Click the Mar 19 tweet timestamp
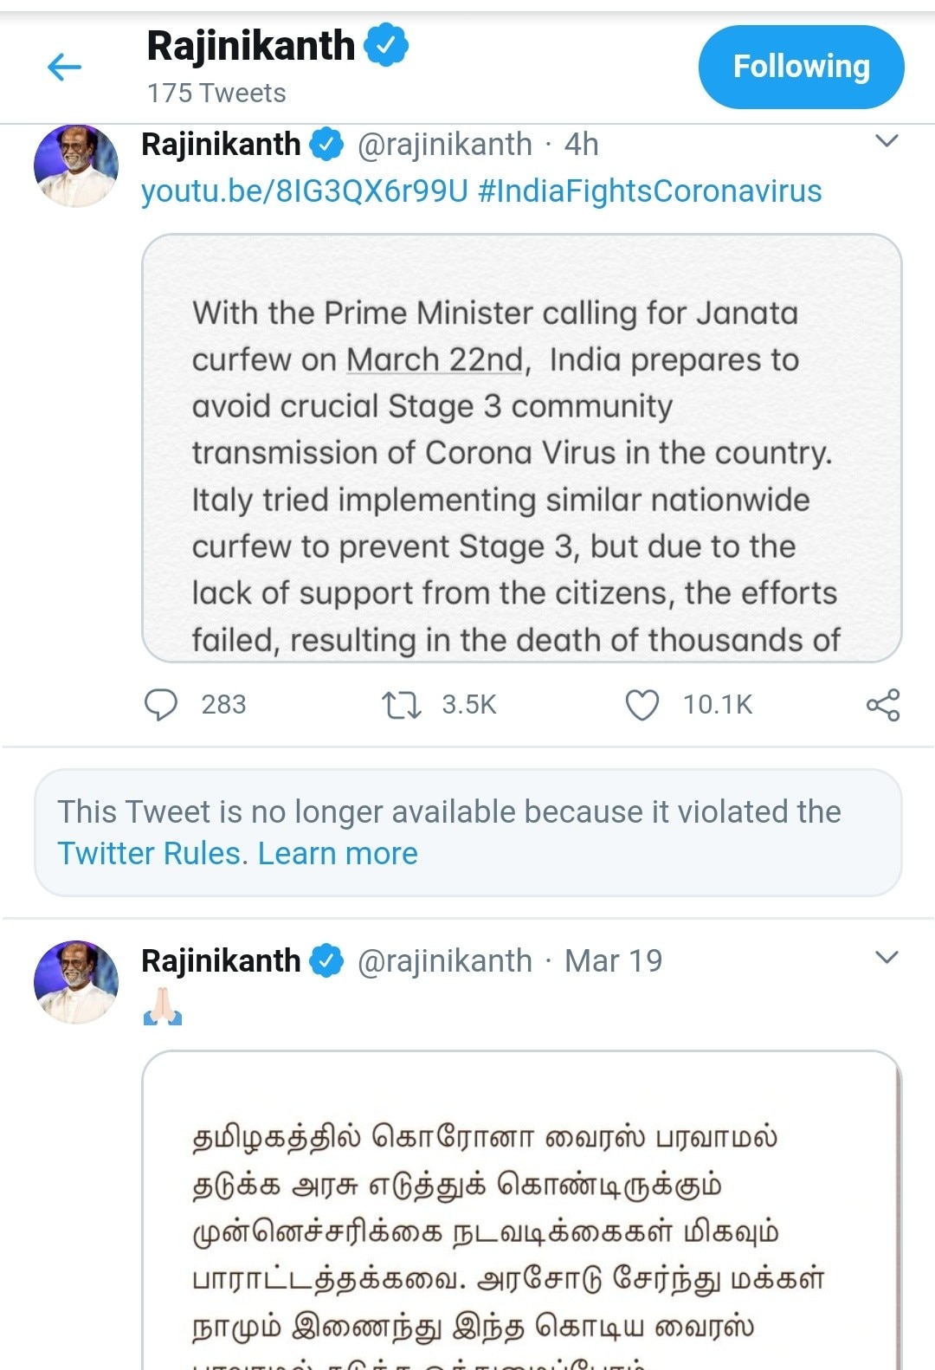 613,960
